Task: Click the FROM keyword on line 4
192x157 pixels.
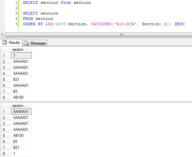Action: pyautogui.click(x=28, y=19)
